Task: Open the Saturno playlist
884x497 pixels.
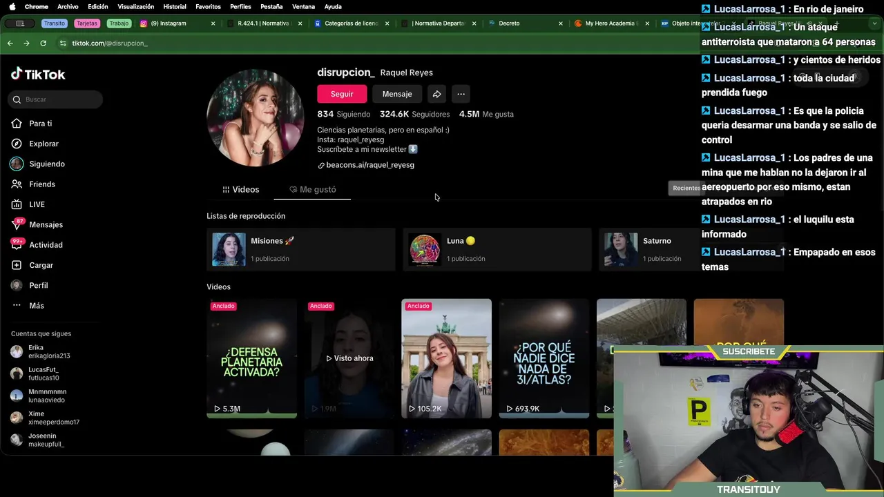Action: click(649, 249)
